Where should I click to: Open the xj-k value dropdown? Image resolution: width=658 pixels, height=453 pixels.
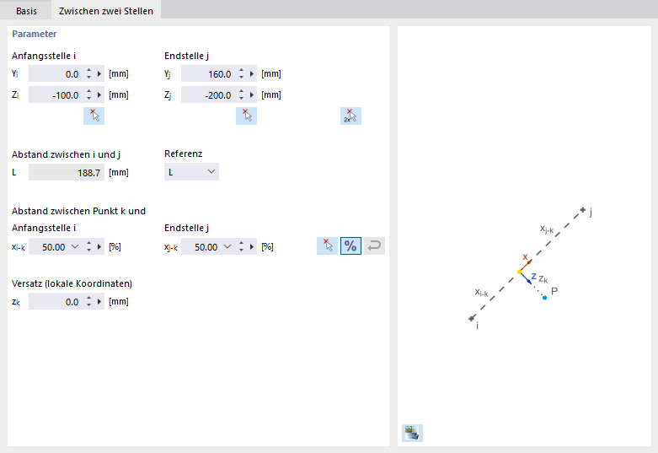227,246
